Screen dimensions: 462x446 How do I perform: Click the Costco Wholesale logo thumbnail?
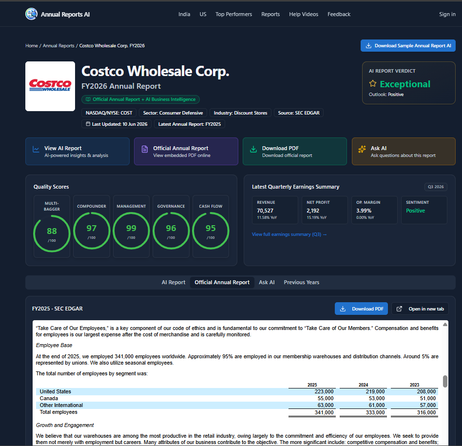[x=50, y=86]
